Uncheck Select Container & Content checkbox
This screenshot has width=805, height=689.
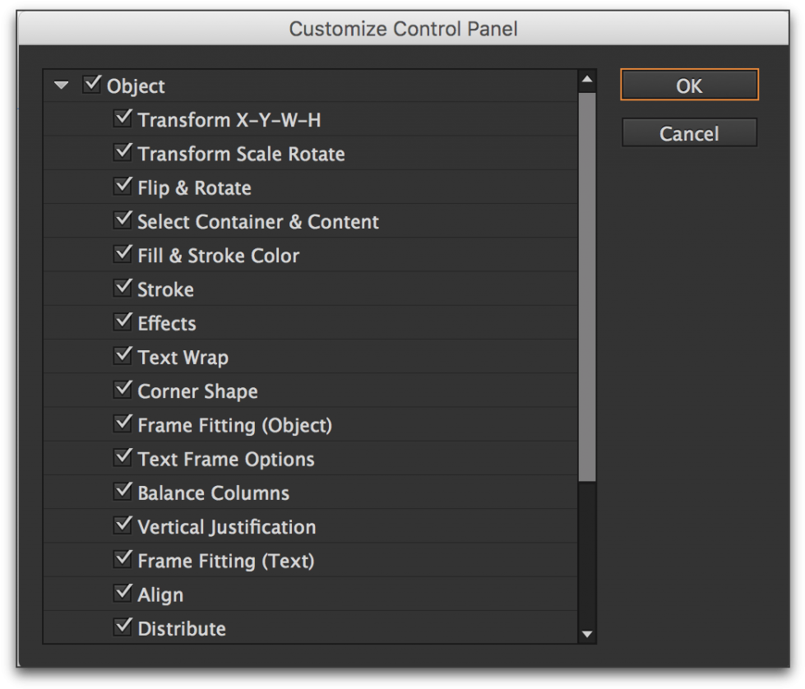tap(123, 220)
